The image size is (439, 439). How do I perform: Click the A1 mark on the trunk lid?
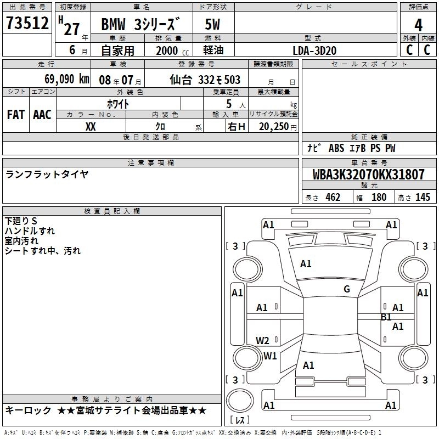pos(308,365)
